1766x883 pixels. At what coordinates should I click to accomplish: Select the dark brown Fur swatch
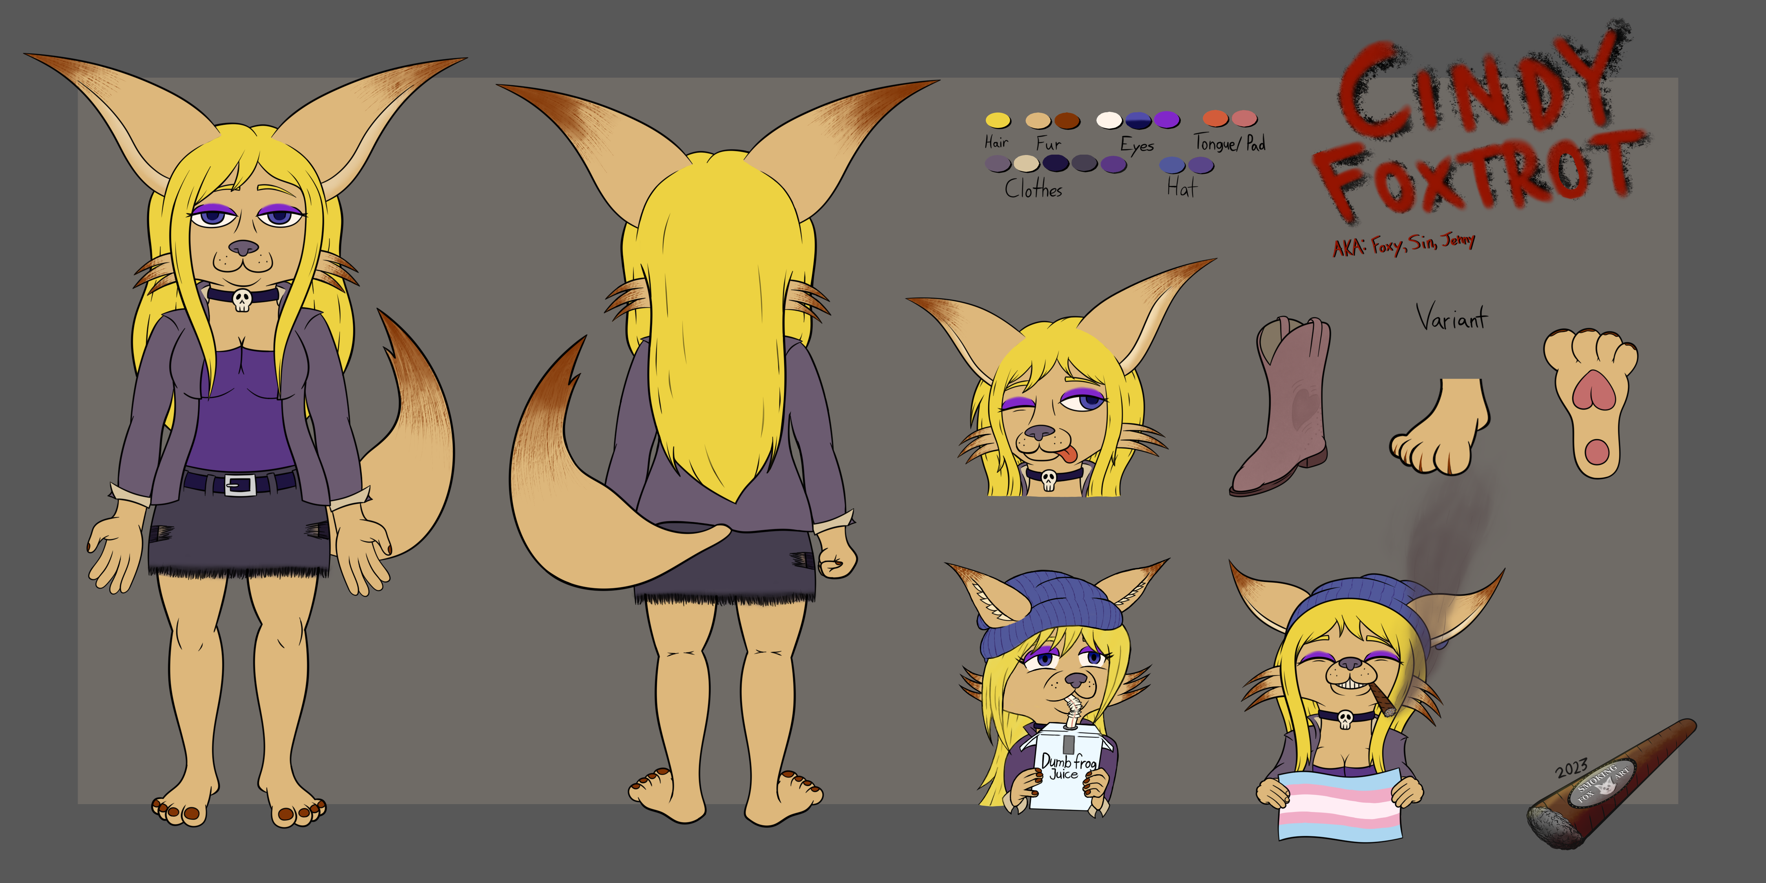point(1067,120)
